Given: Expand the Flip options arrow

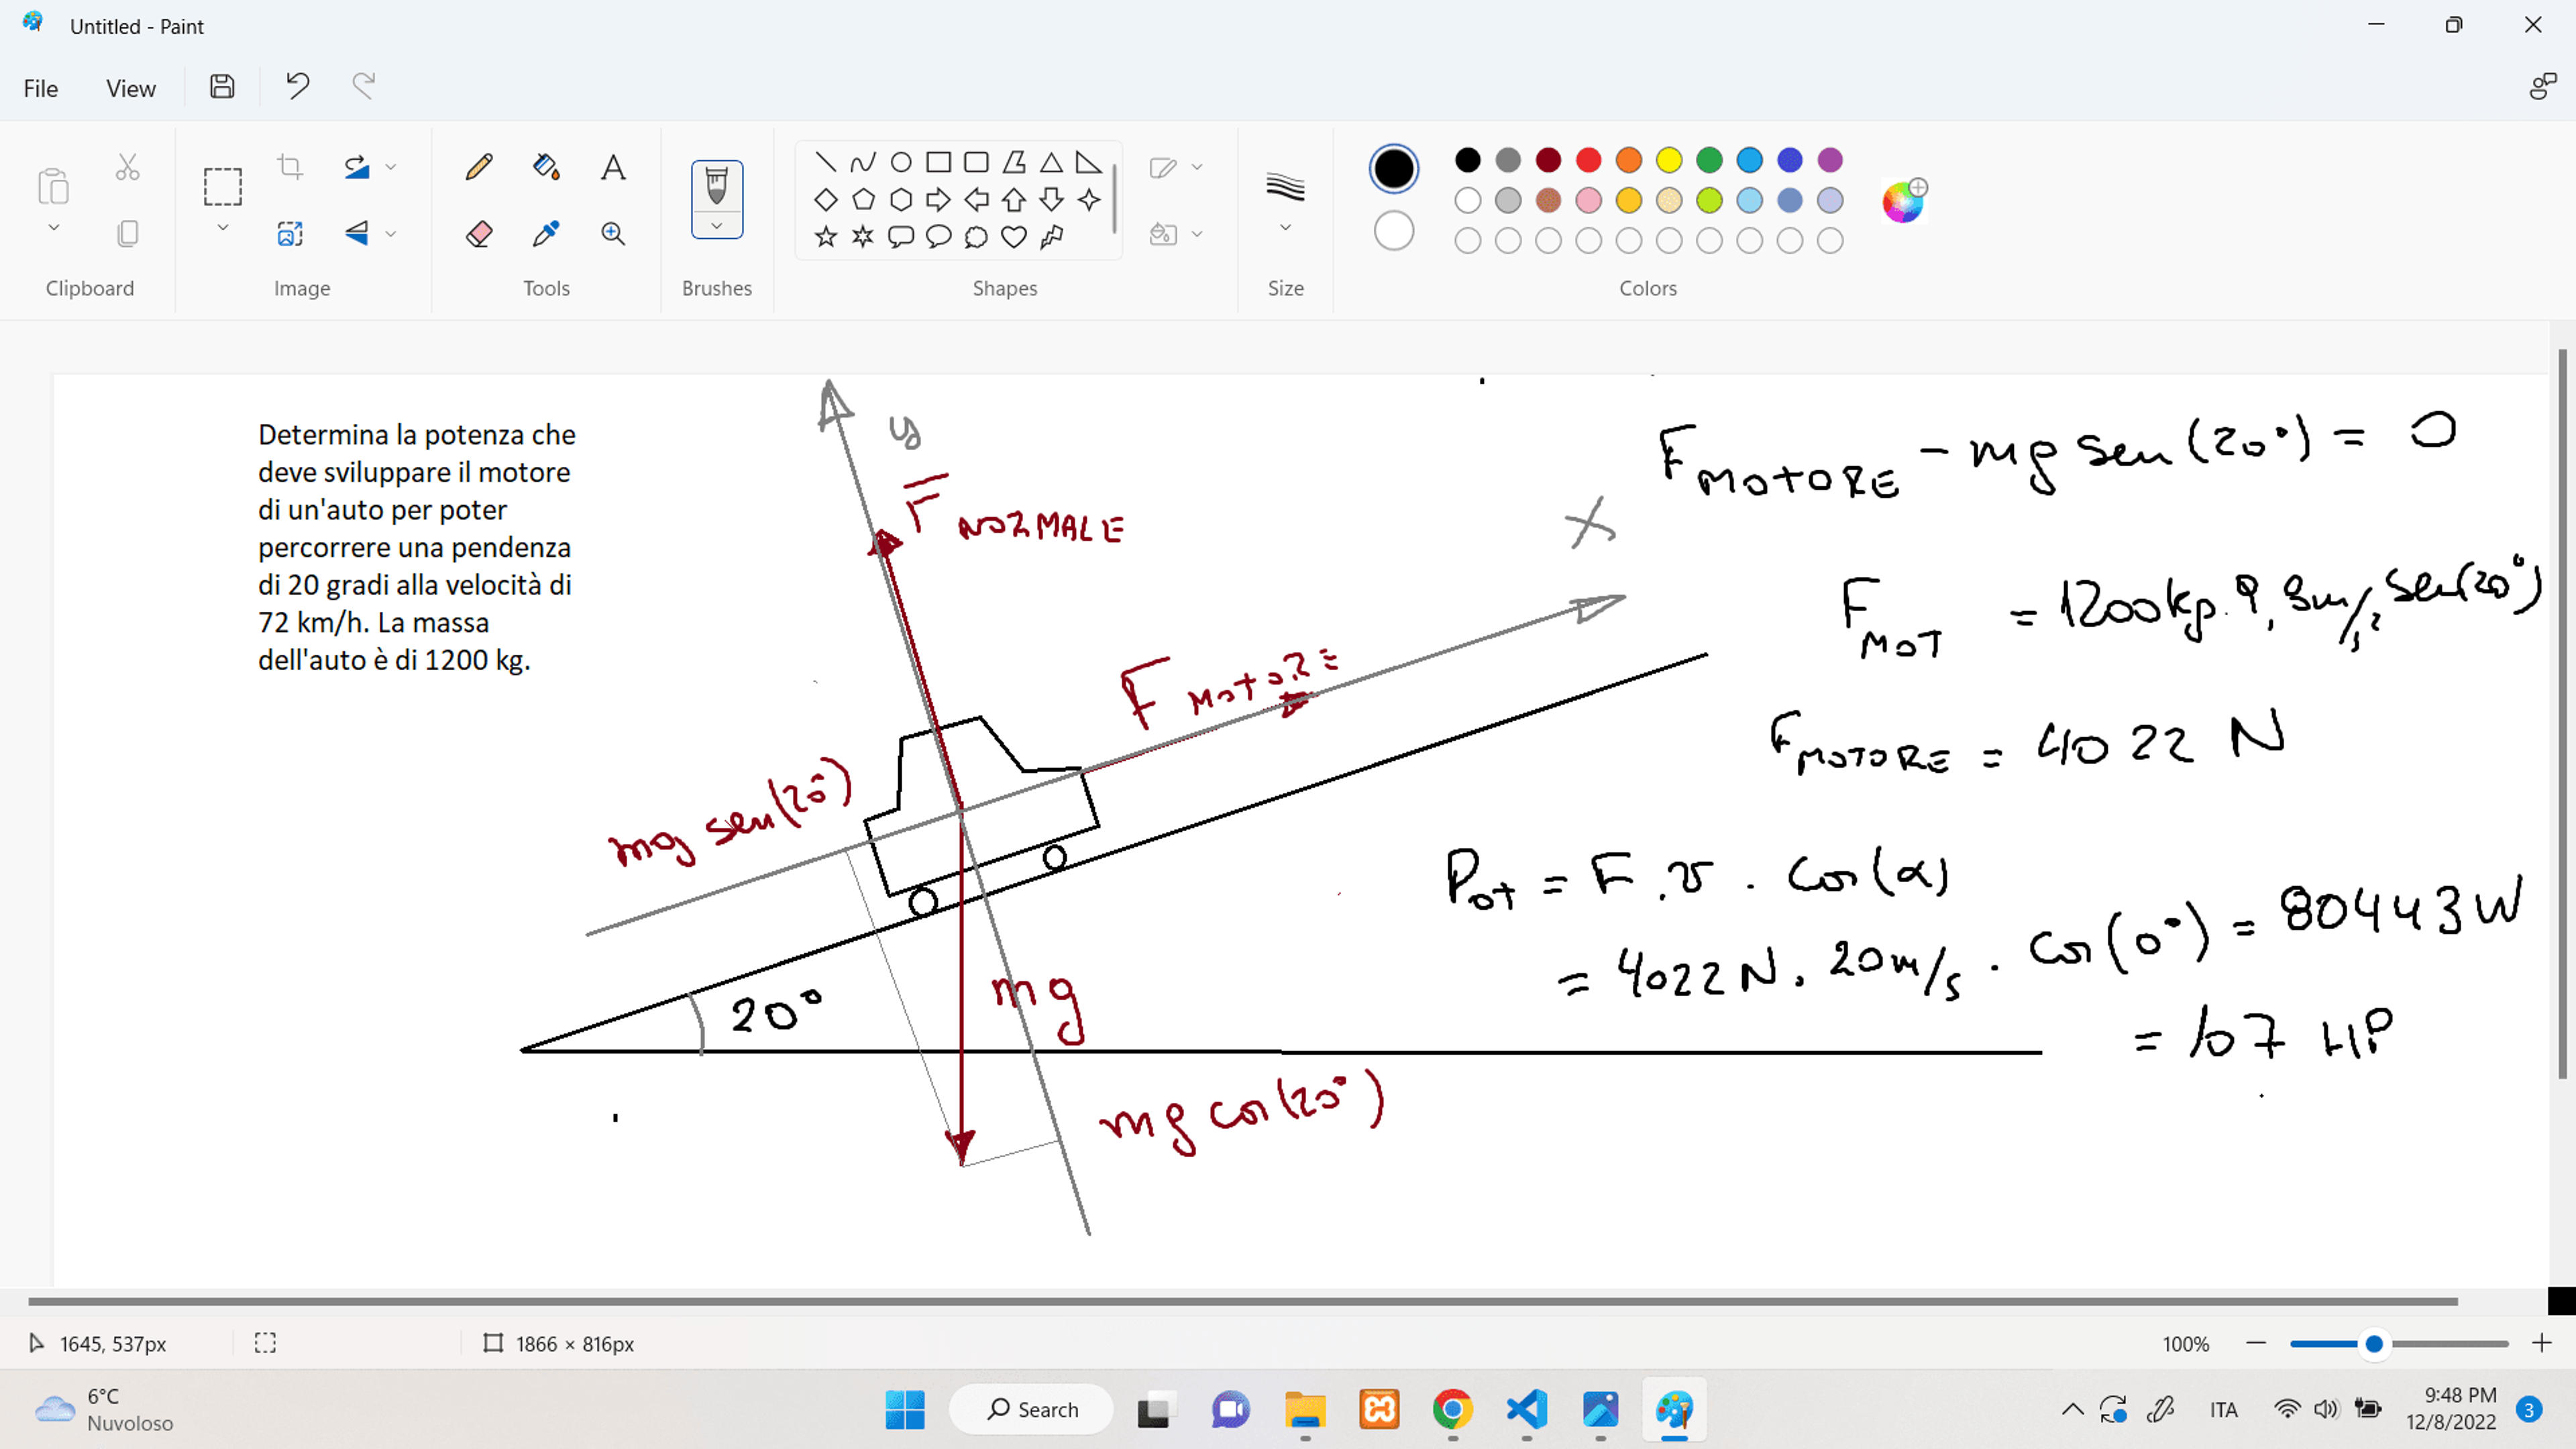Looking at the screenshot, I should tap(391, 234).
